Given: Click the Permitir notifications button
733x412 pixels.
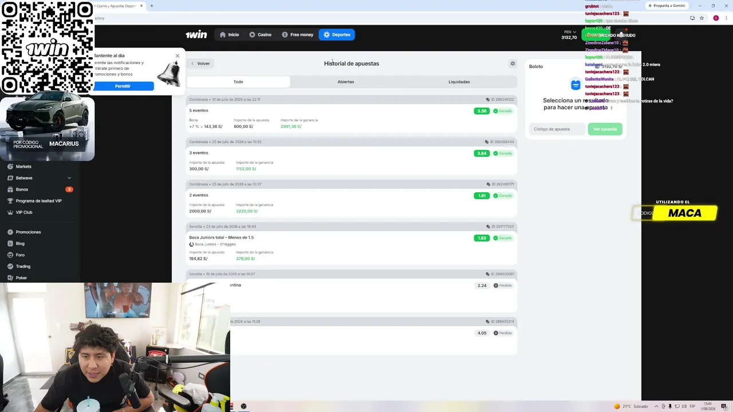Looking at the screenshot, I should click(x=123, y=86).
